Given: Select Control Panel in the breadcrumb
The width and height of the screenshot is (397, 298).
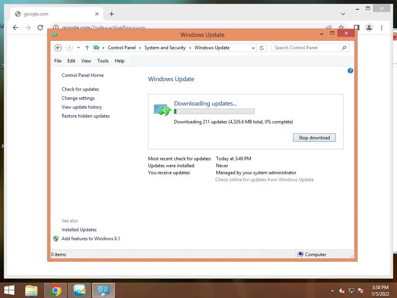Looking at the screenshot, I should pyautogui.click(x=122, y=48).
